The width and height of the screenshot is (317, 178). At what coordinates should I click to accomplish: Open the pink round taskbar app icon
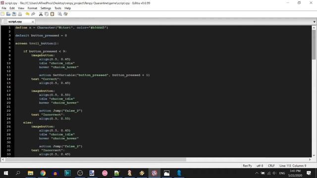coord(105,173)
